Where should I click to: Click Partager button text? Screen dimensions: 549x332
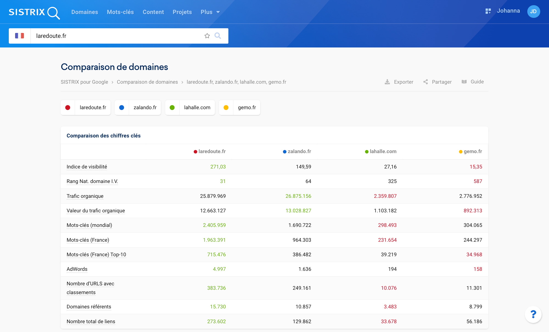[442, 82]
